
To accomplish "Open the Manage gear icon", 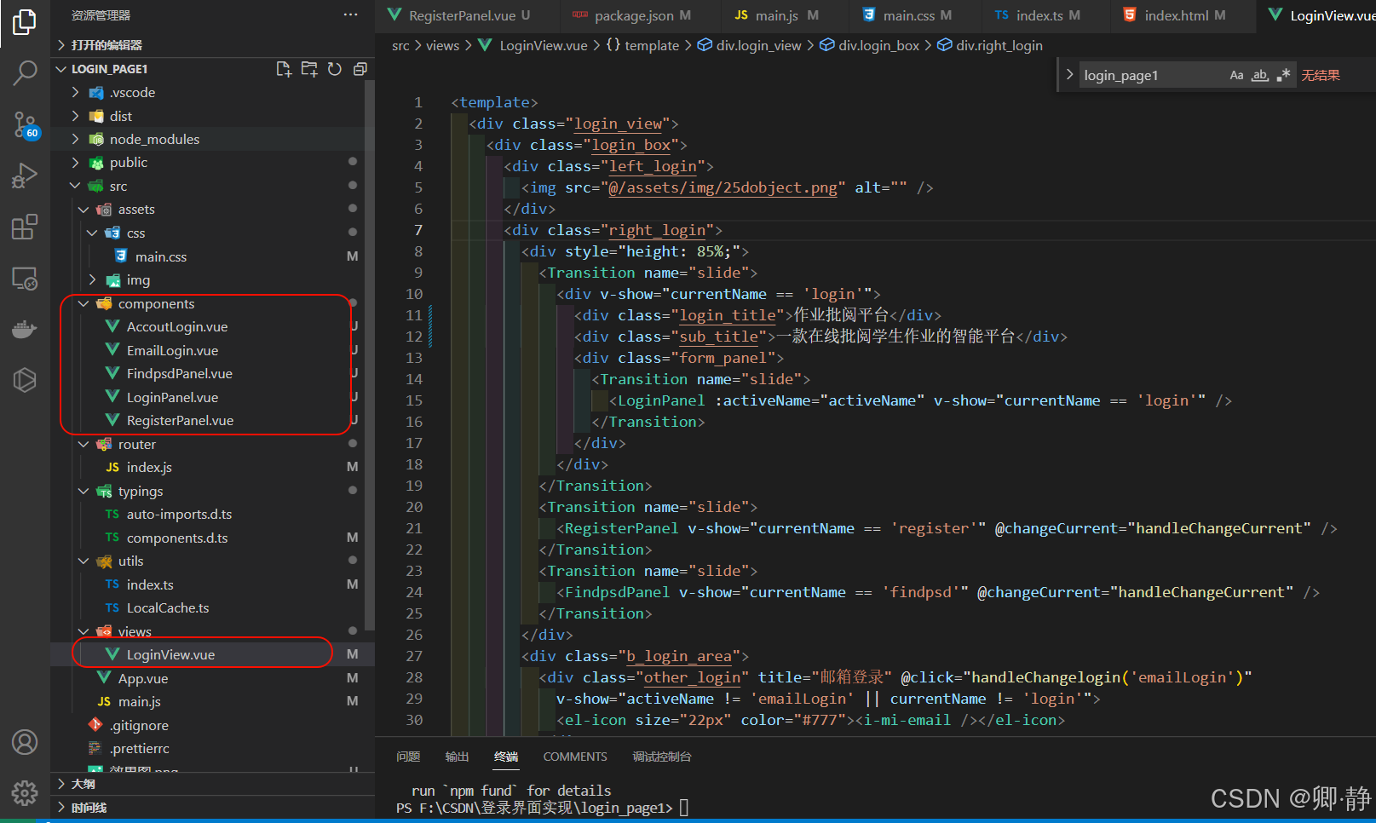I will (25, 793).
